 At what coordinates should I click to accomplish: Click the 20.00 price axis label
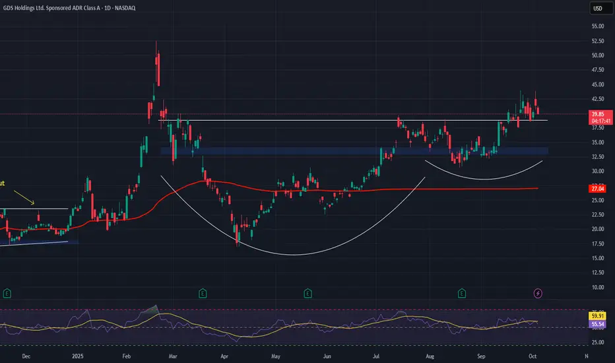pos(598,229)
